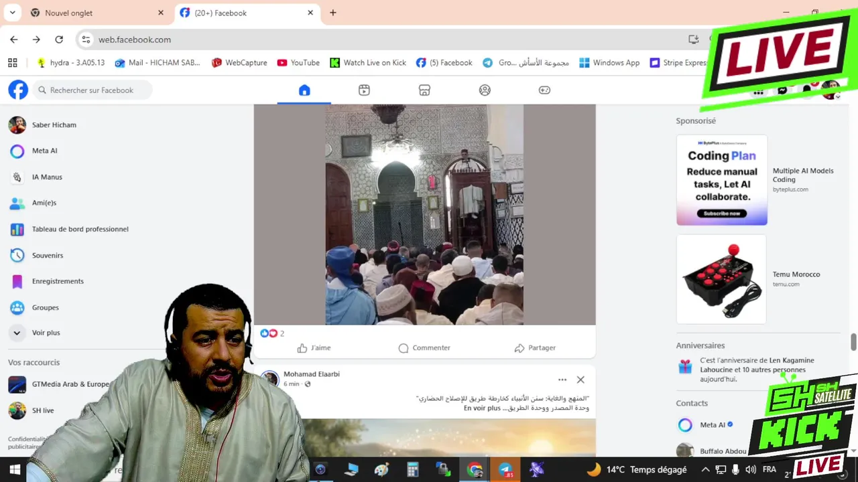Open Chrome tab search dropdown
Image resolution: width=858 pixels, height=482 pixels.
click(x=12, y=13)
